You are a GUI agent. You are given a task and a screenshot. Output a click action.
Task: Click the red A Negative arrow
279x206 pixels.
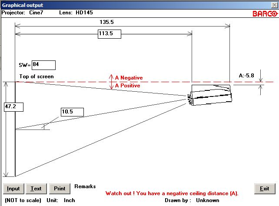point(111,78)
